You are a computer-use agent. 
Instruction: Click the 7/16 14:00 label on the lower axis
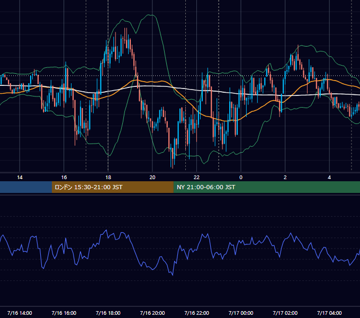[x=20, y=313]
